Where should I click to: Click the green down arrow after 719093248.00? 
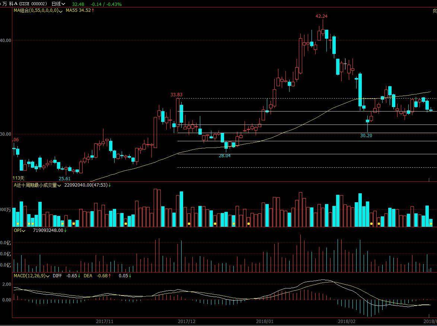(x=65, y=230)
